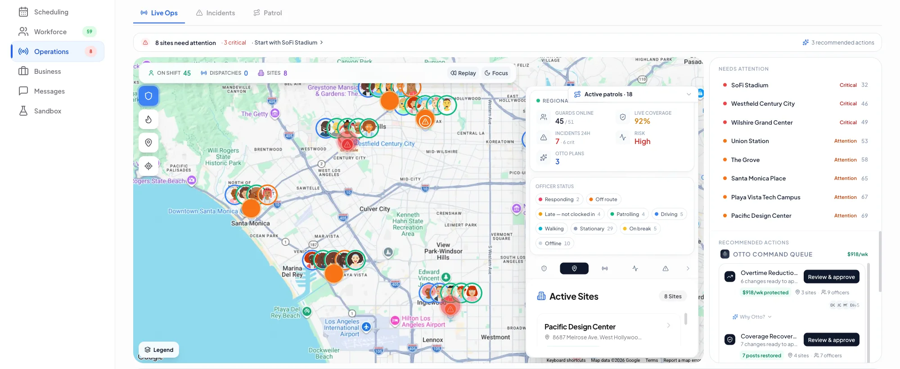Open the Report a map error link
The image size is (900, 369).
(682, 360)
